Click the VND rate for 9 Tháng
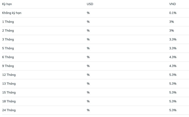 [173, 66]
